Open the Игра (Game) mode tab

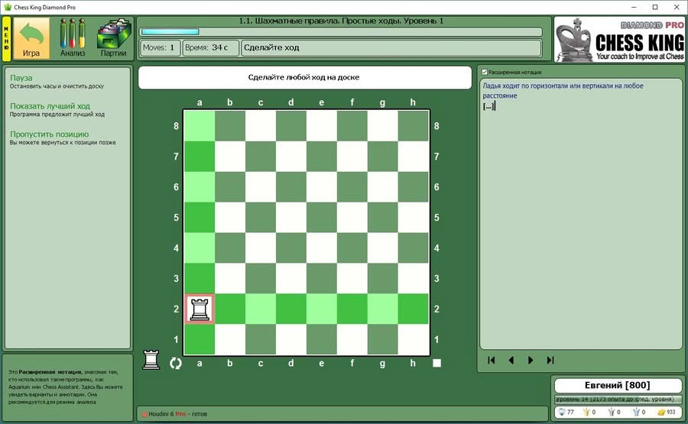coord(31,38)
